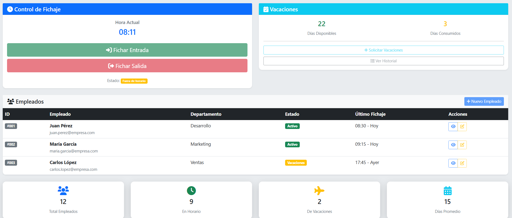Click the Acciones column header
This screenshot has width=512, height=218.
pos(458,114)
